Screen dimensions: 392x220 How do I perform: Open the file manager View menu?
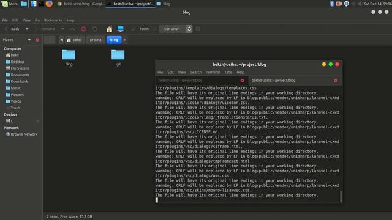click(x=26, y=20)
